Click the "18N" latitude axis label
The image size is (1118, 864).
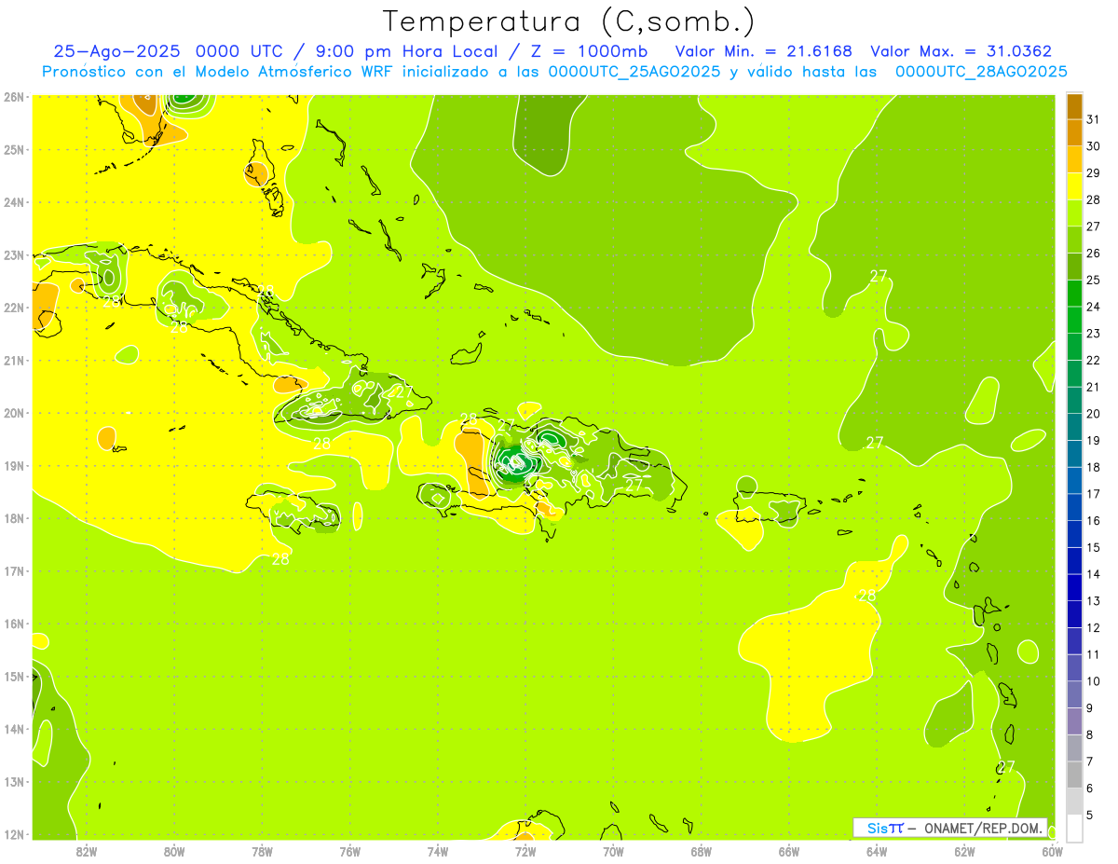[14, 518]
